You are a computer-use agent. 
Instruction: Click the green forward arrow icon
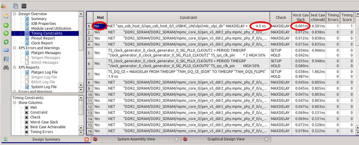tap(6, 33)
